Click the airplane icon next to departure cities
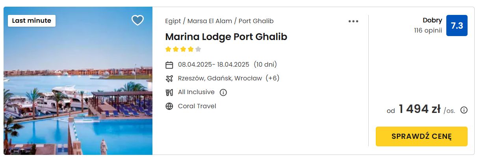Image resolution: width=479 pixels, height=160 pixels. pos(169,78)
